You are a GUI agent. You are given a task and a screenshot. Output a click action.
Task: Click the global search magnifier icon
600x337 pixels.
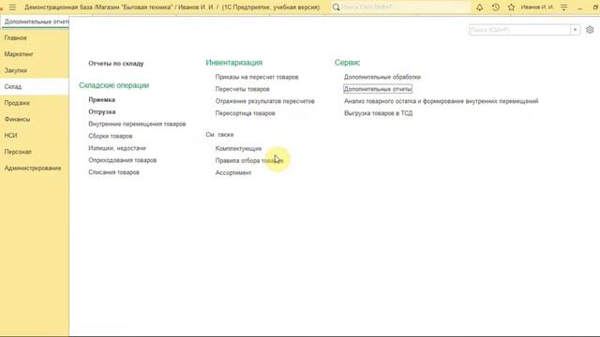point(336,7)
